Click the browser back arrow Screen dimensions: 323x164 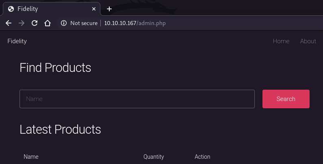click(9, 23)
